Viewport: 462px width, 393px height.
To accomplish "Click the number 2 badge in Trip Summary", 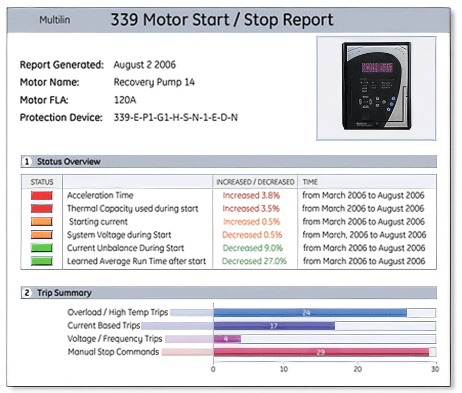I will tap(27, 293).
